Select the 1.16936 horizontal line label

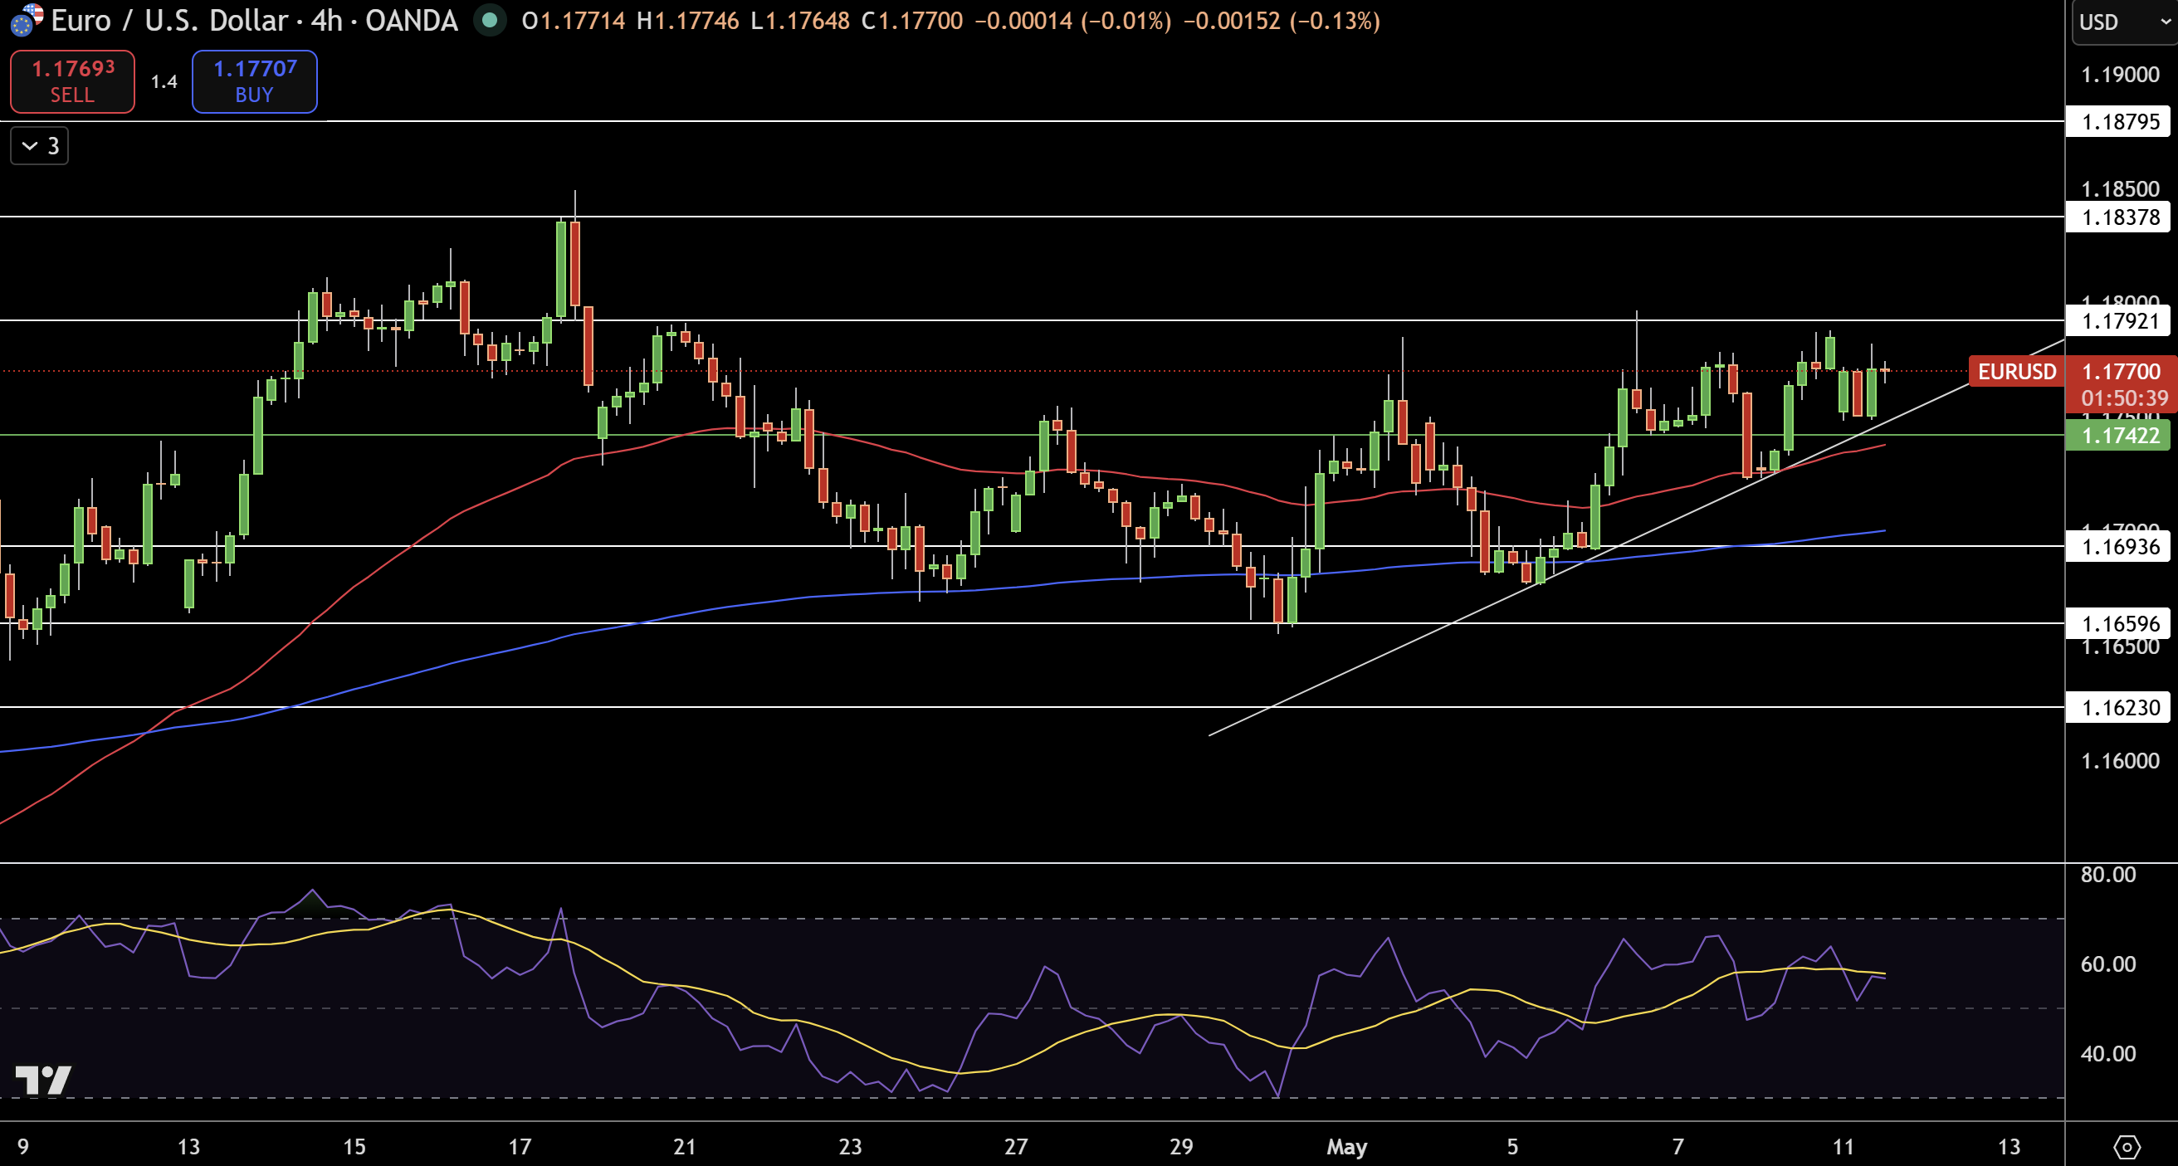click(x=2120, y=547)
